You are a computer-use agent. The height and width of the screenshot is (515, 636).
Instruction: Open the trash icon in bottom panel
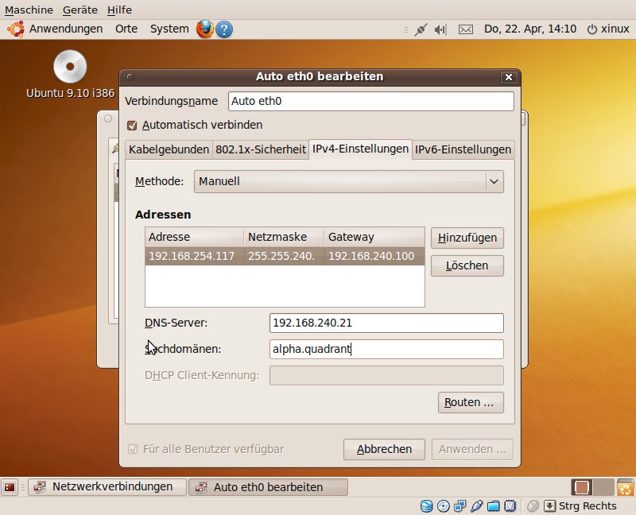(626, 486)
